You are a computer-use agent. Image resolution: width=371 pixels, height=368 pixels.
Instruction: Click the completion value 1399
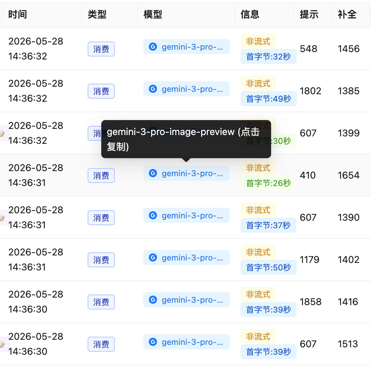(349, 133)
